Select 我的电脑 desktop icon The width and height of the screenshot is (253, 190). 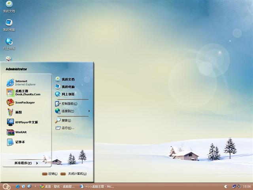point(9,25)
